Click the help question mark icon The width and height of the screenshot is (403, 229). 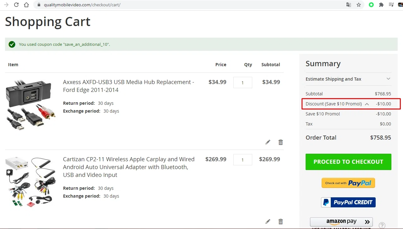382,225
